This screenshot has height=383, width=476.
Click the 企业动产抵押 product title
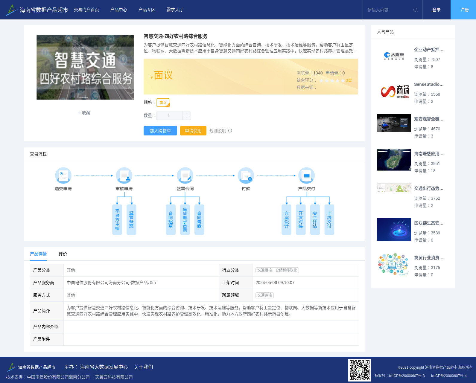point(429,50)
